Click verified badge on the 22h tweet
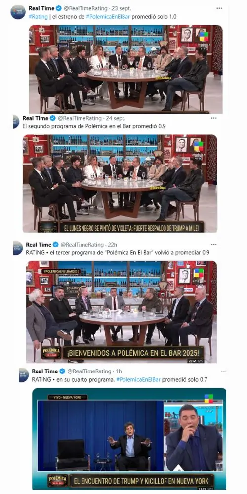 click(56, 245)
